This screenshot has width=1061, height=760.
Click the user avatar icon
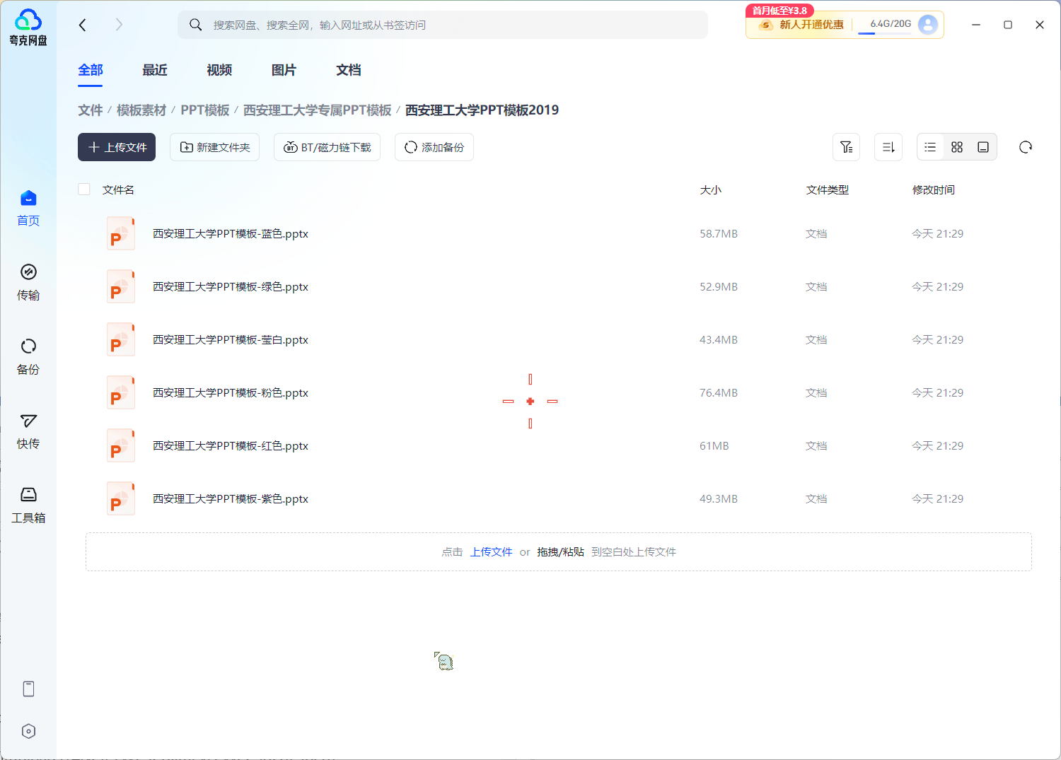(x=927, y=25)
